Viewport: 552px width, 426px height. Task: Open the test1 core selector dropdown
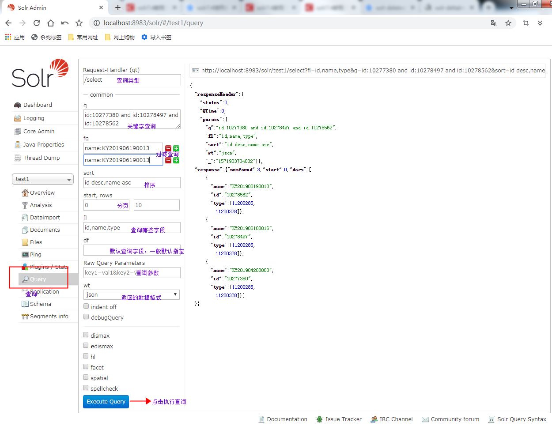(43, 179)
